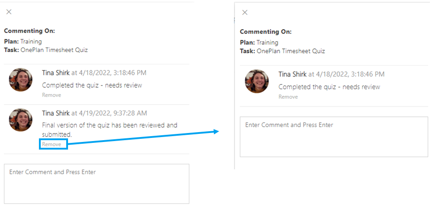The image size is (430, 206).
Task: Focus the comment box in the single-comment panel
Action: [334, 137]
